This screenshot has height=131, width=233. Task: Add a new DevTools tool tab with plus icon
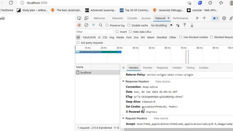point(204,18)
